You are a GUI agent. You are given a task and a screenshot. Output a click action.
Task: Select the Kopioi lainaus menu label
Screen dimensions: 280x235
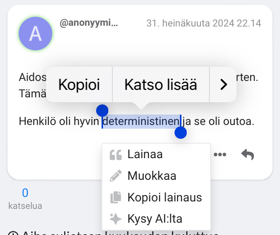[165, 197]
